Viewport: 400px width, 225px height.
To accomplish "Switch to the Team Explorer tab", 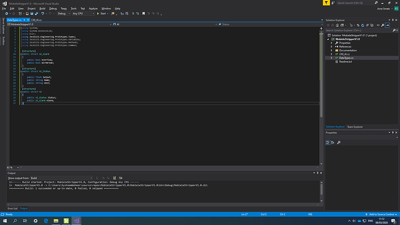I will (x=355, y=127).
